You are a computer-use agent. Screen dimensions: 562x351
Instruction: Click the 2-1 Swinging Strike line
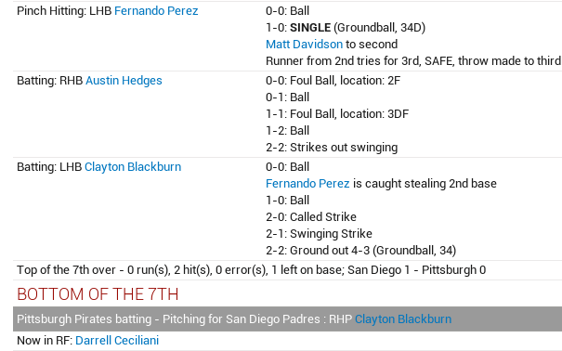(x=319, y=233)
